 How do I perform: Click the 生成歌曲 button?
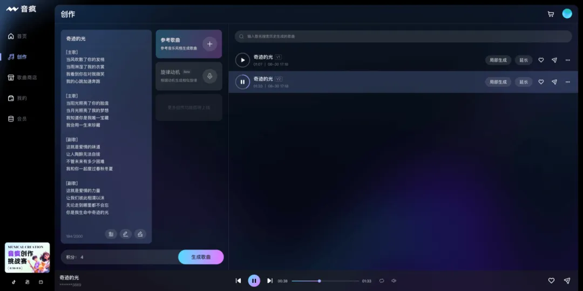(201, 257)
